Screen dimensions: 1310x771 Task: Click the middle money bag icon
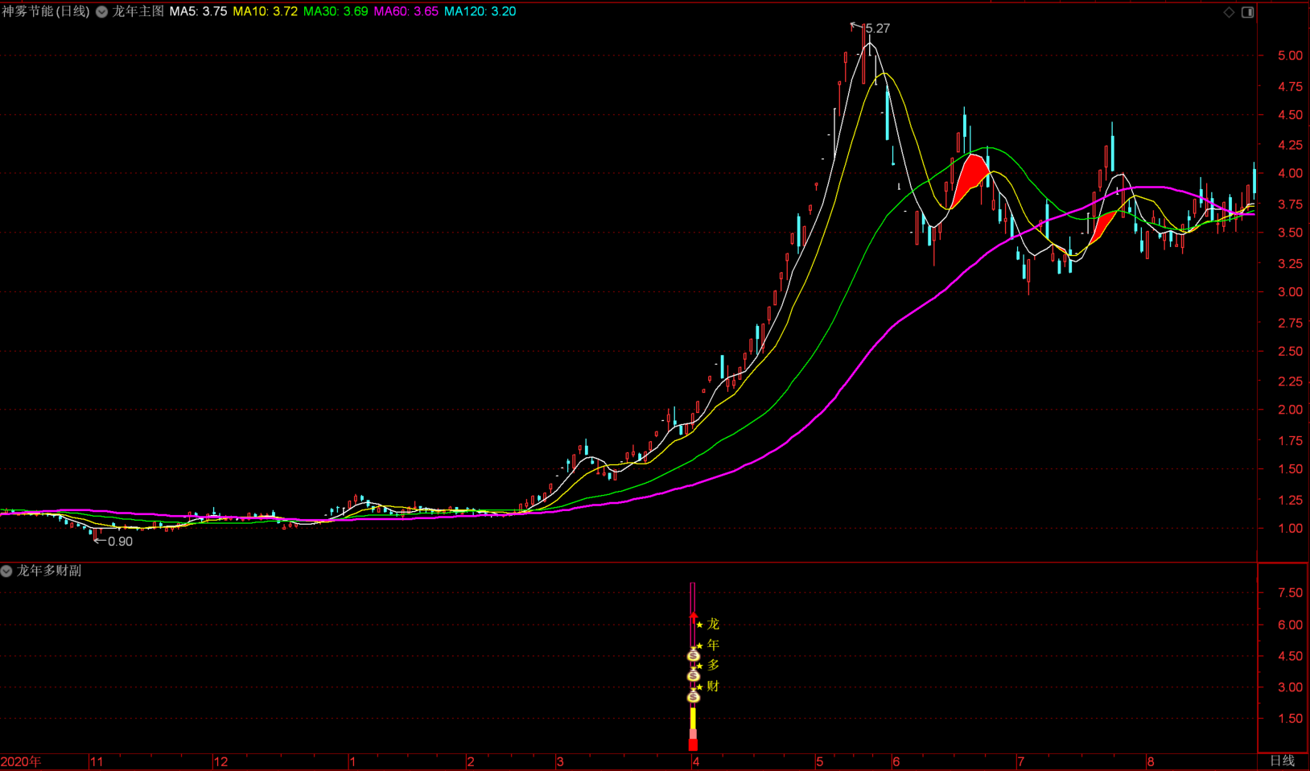[693, 676]
